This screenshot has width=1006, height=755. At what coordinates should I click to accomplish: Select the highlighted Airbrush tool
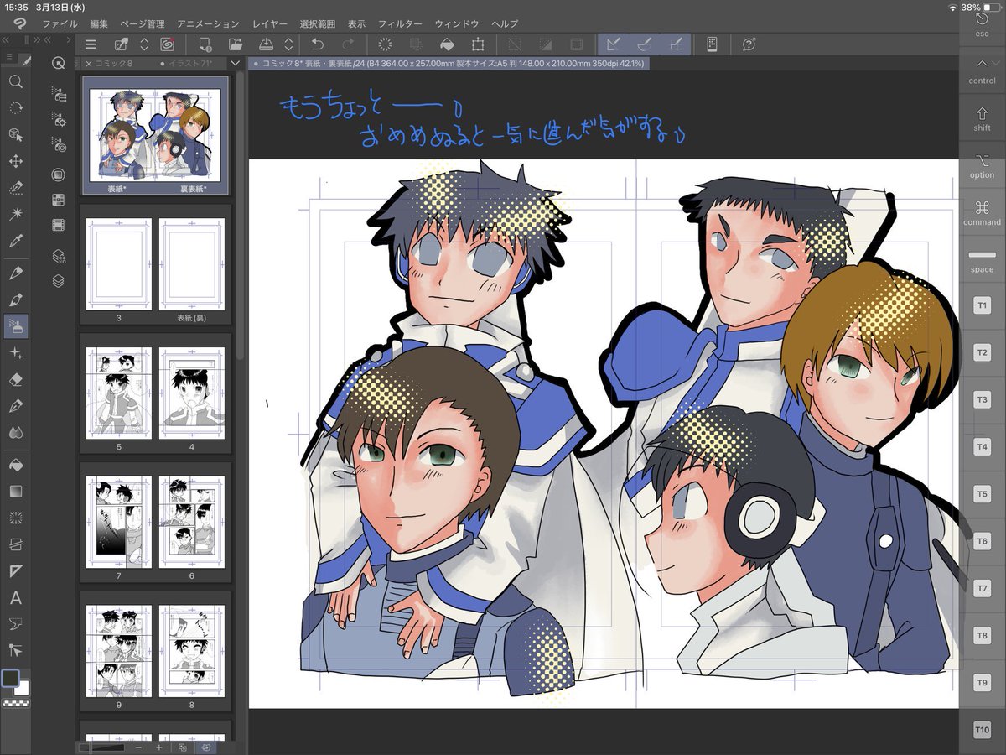15,326
